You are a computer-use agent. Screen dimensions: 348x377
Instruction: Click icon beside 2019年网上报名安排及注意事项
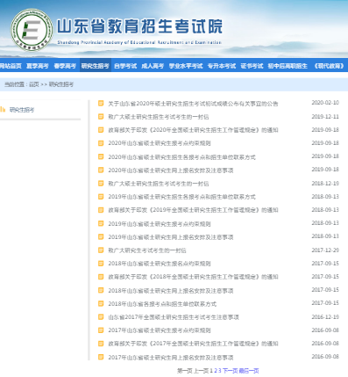[x=101, y=236]
